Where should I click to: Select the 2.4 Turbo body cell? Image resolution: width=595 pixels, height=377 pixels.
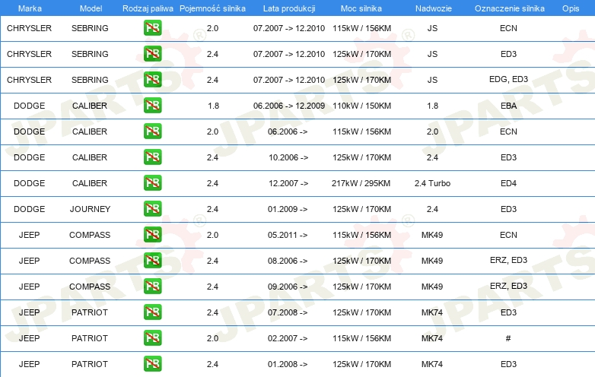tap(432, 183)
